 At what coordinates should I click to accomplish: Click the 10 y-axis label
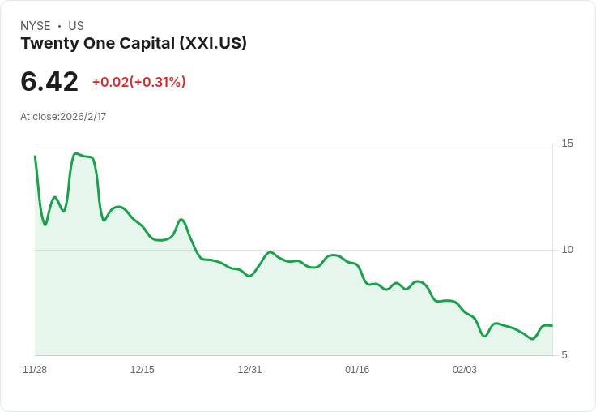(567, 249)
